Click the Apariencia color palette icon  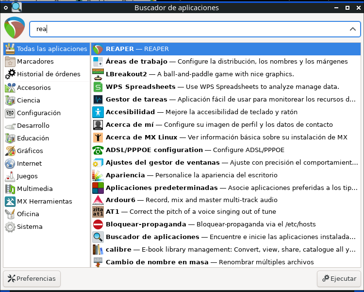pos(98,175)
